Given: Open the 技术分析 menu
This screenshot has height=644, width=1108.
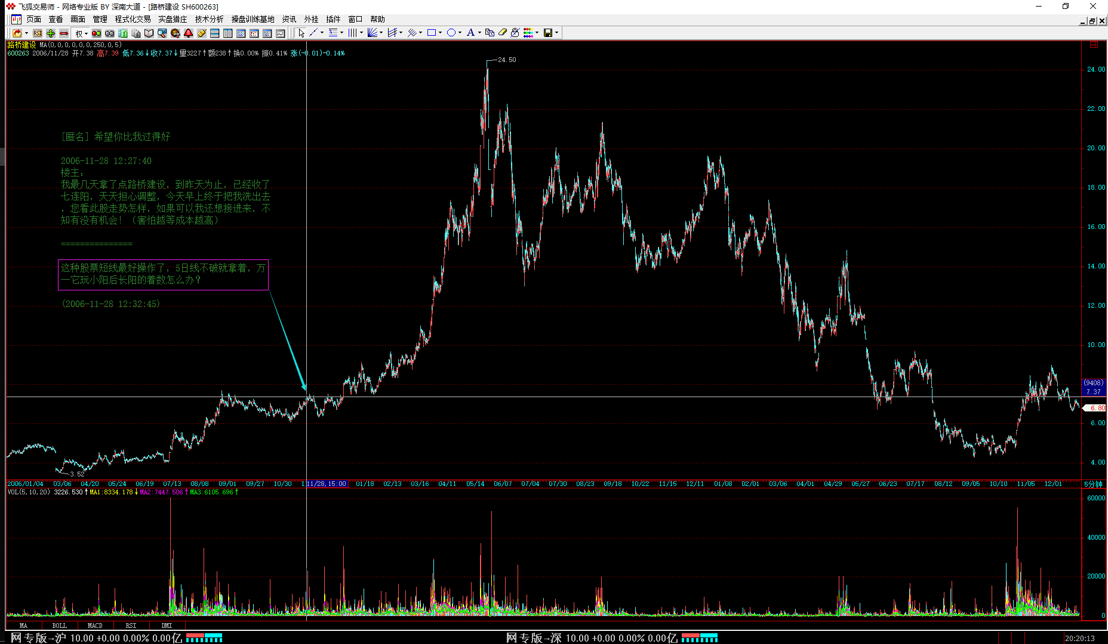Looking at the screenshot, I should pyautogui.click(x=209, y=19).
